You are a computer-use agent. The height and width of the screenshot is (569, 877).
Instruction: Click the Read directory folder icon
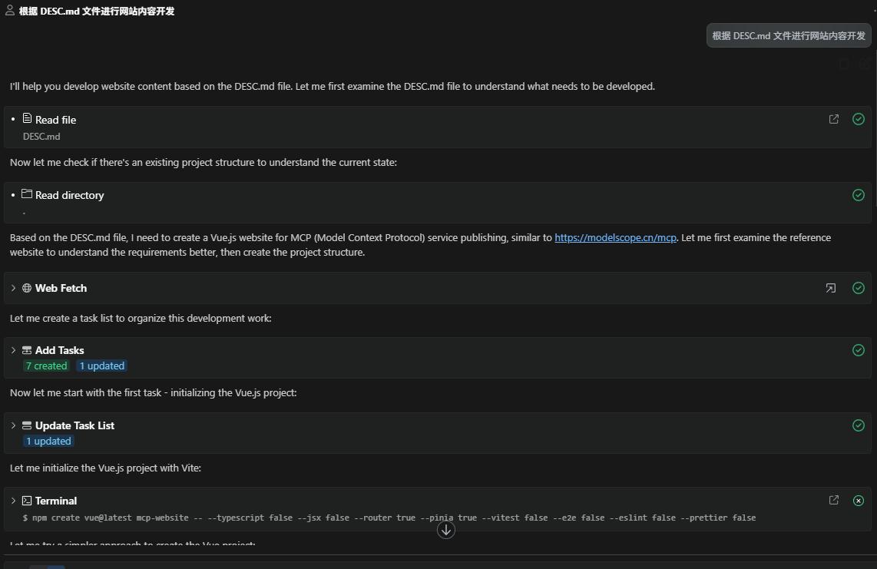point(27,194)
